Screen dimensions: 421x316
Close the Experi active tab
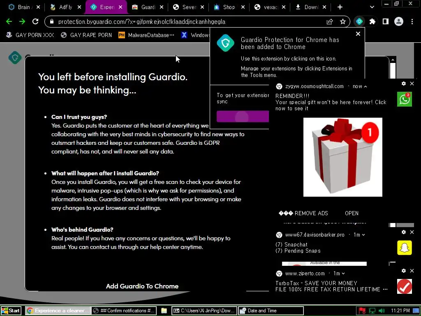point(120,7)
